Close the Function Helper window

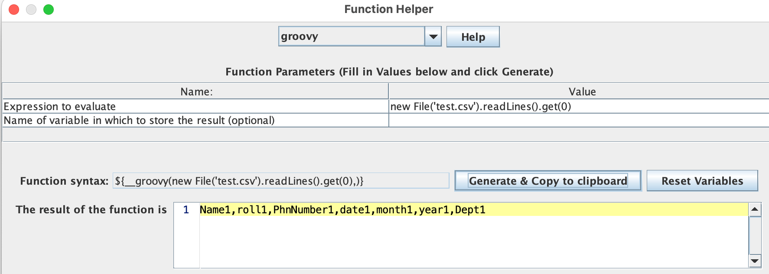14,10
